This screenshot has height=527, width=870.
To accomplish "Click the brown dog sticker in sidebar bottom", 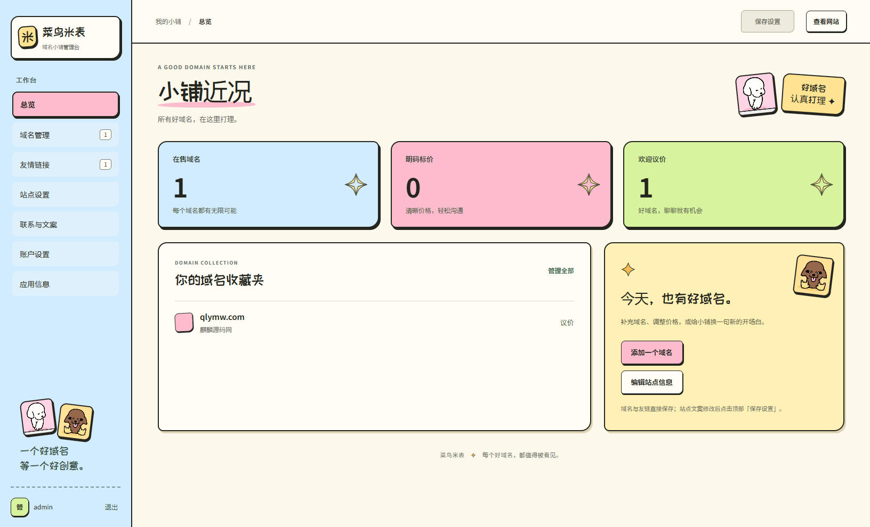I will coord(75,422).
